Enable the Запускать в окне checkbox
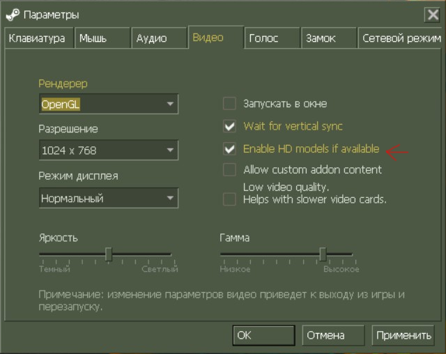 tap(229, 104)
